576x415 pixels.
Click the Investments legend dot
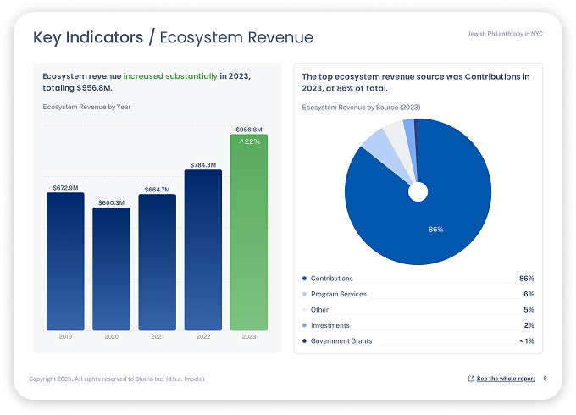[305, 325]
